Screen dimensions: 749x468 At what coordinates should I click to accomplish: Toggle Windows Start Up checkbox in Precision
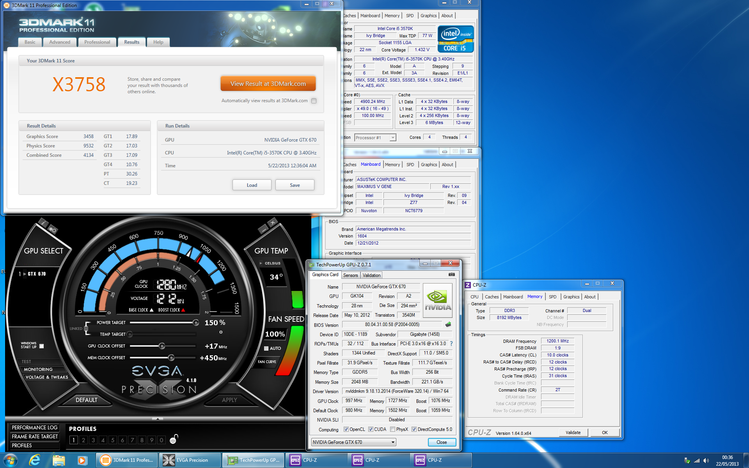[x=42, y=346]
